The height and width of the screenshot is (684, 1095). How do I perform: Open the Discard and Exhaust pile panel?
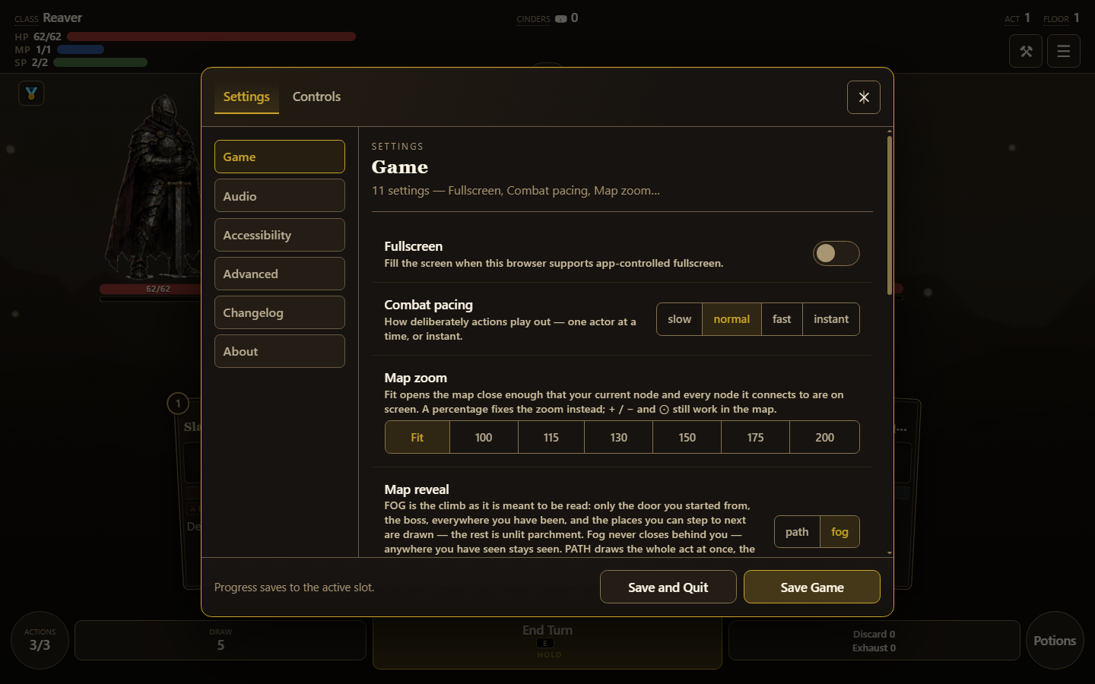tap(874, 641)
